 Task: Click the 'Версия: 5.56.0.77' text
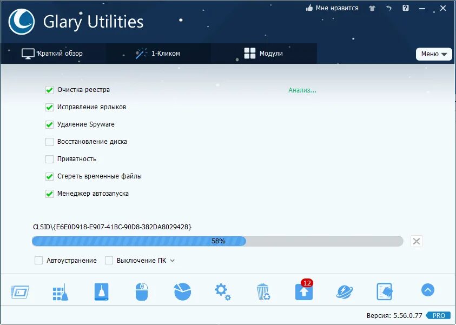394,315
